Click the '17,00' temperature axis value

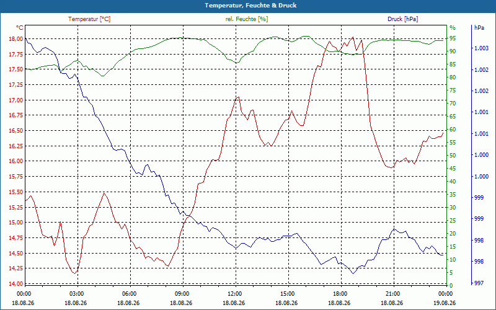(x=17, y=100)
